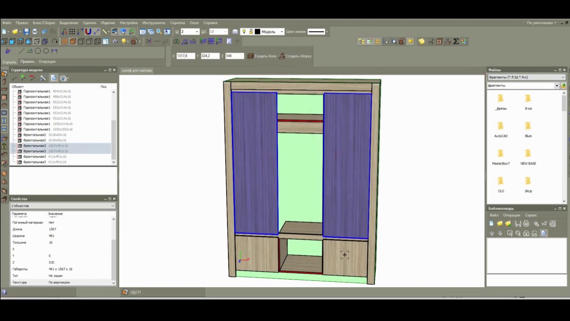
Task: Open the '2 объектов' properties dropdown
Action: point(112,206)
